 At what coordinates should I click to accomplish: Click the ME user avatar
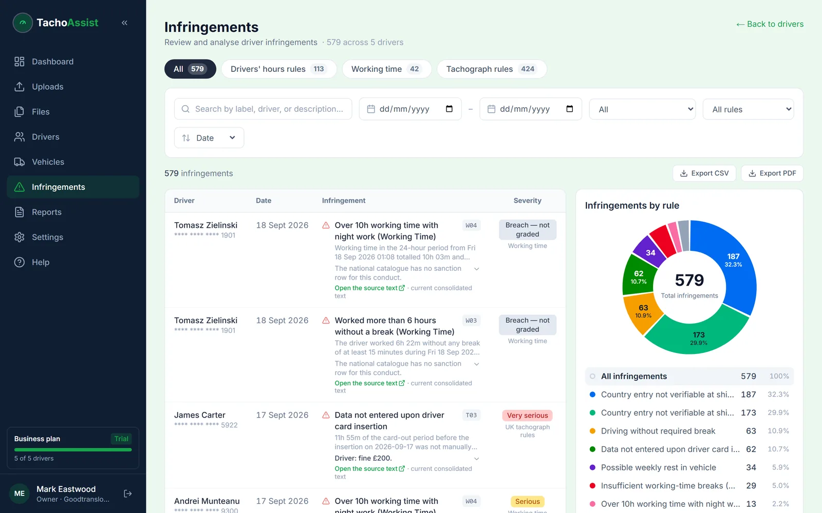click(x=20, y=494)
